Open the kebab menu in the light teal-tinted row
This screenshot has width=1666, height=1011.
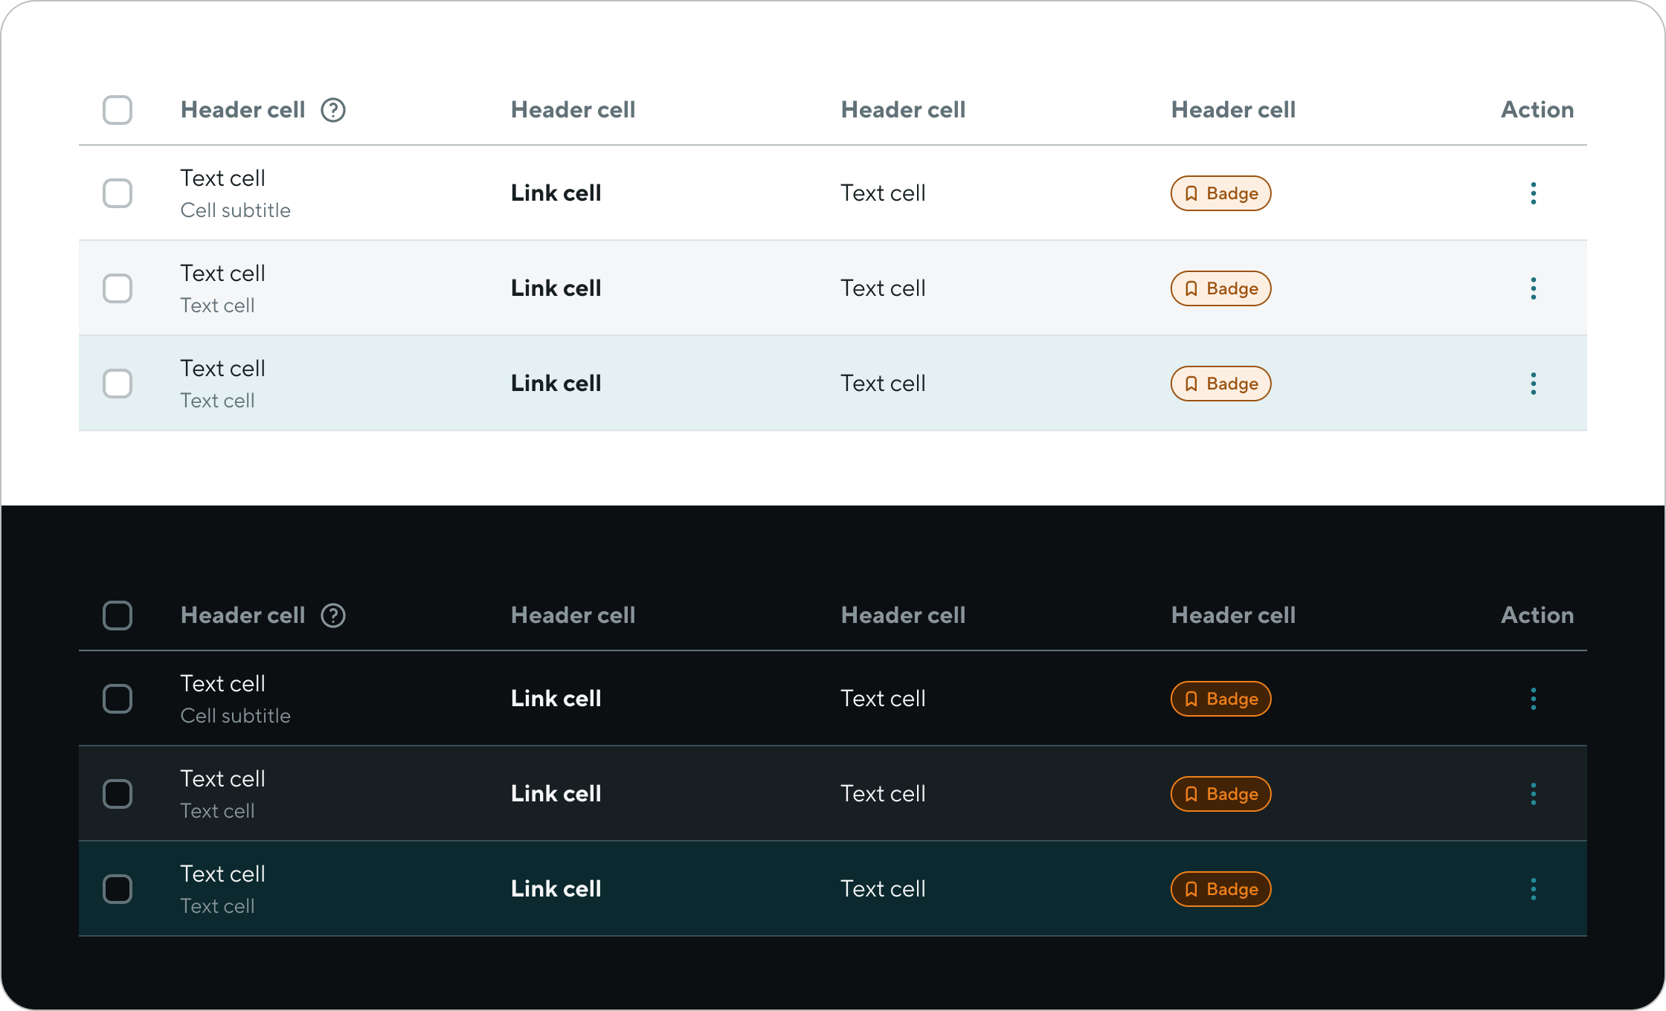1534,384
